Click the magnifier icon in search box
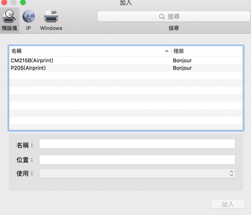251x215 pixels. (162, 16)
